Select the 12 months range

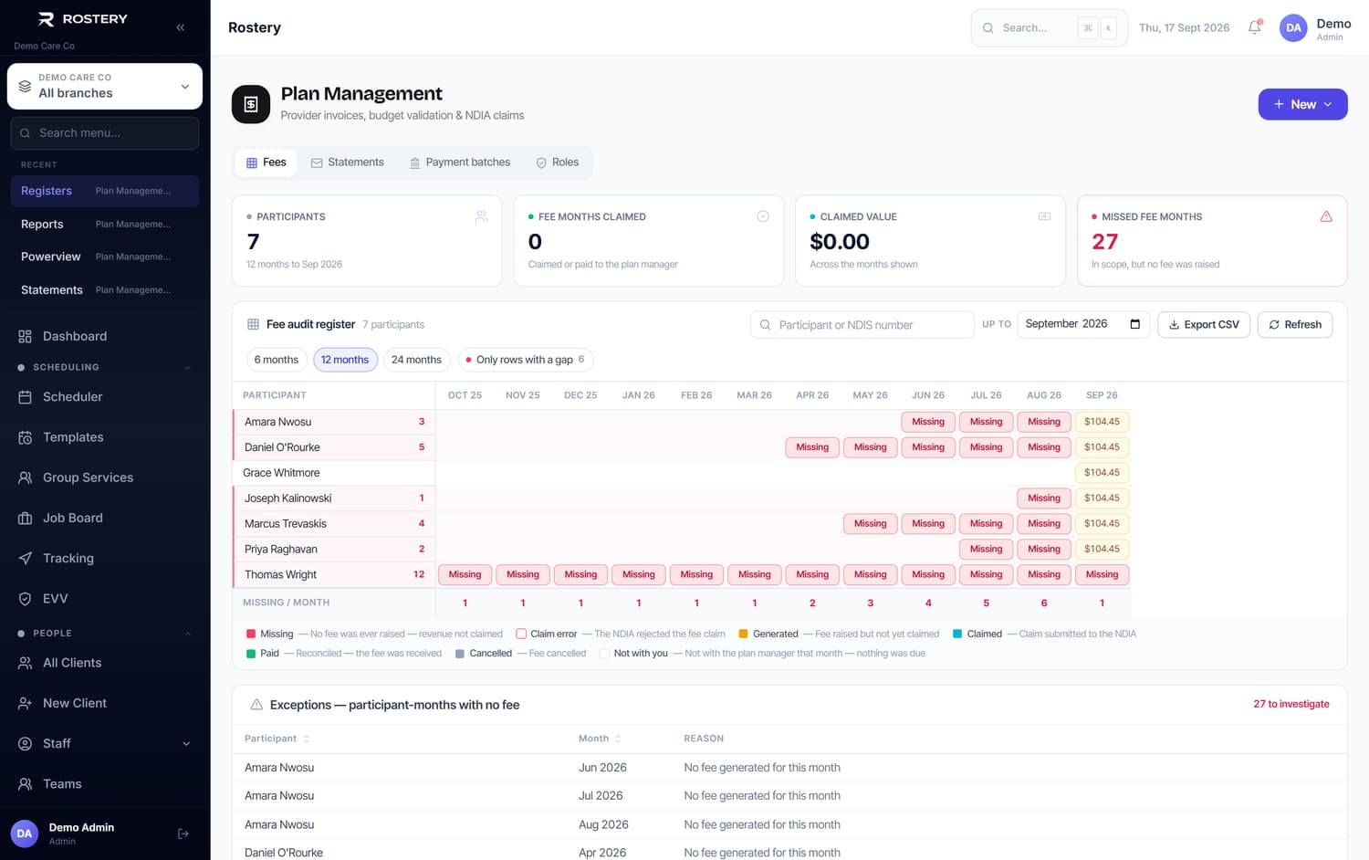click(345, 360)
